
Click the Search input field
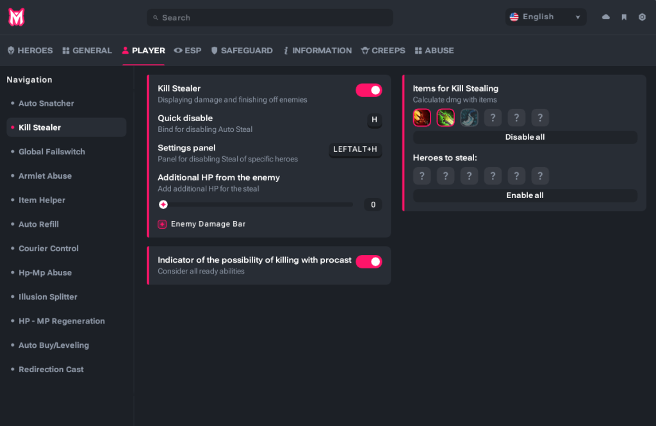tap(270, 18)
